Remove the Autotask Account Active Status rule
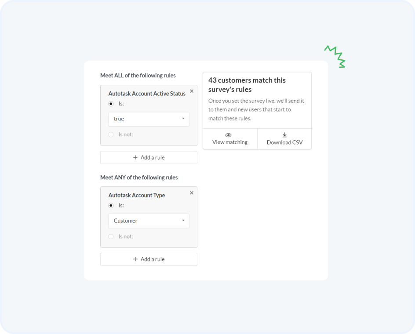Image resolution: width=415 pixels, height=334 pixels. tap(192, 91)
